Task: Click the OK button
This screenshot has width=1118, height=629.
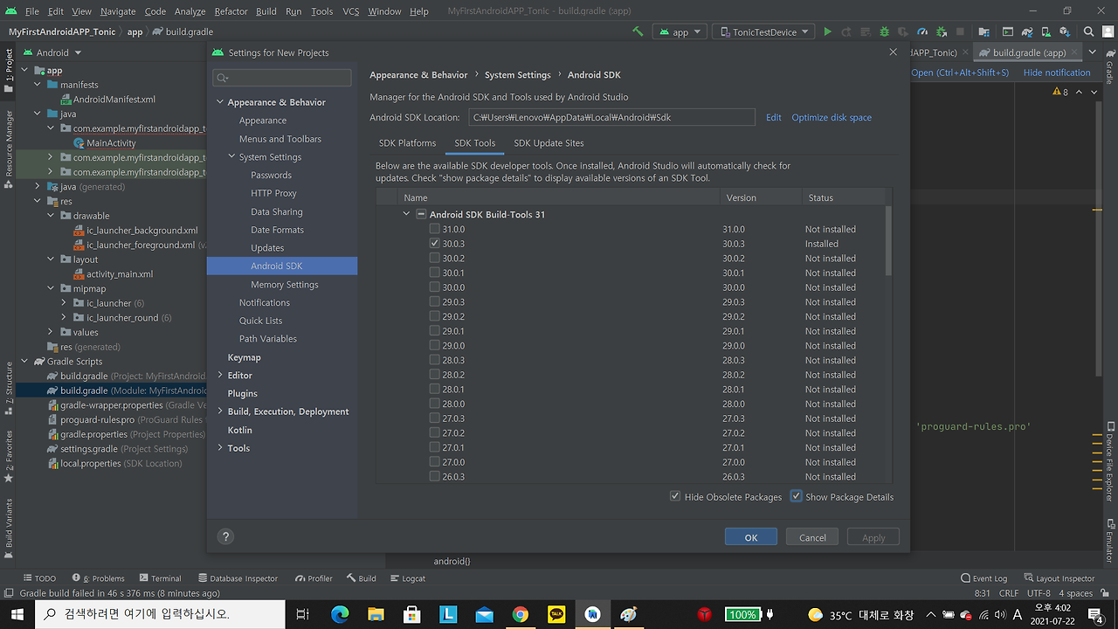Action: (x=751, y=537)
